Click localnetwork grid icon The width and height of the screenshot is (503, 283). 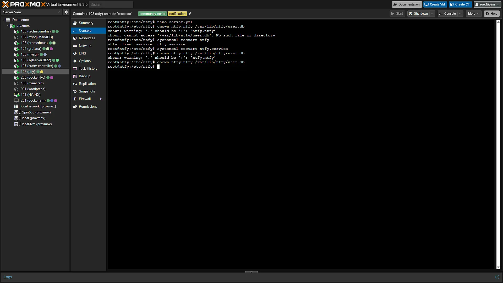click(16, 106)
